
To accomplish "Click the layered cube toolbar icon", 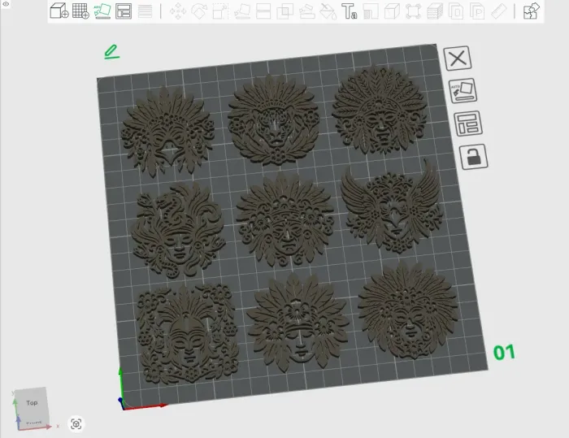I will click(x=435, y=11).
